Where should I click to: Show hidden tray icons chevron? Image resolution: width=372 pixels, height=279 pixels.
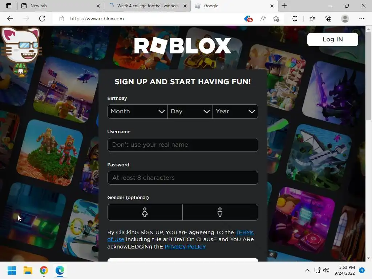pyautogui.click(x=307, y=270)
